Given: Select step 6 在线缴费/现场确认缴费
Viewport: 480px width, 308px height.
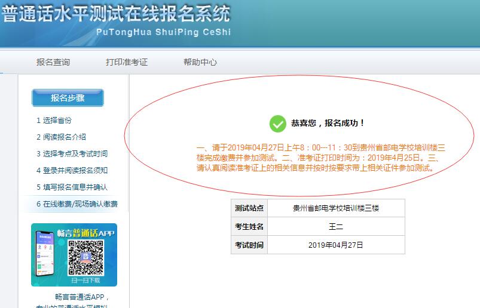Looking at the screenshot, I should 77,204.
